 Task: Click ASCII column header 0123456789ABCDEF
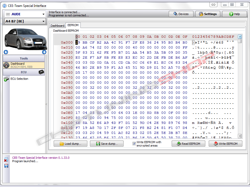[213, 37]
